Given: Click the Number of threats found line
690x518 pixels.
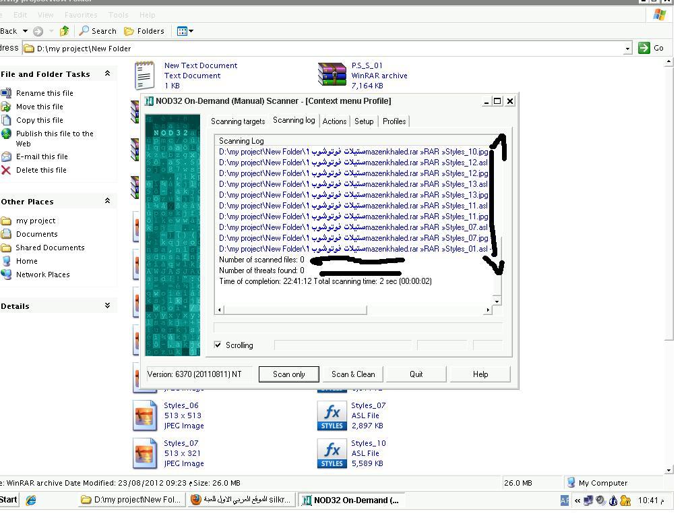Looking at the screenshot, I should coord(261,270).
